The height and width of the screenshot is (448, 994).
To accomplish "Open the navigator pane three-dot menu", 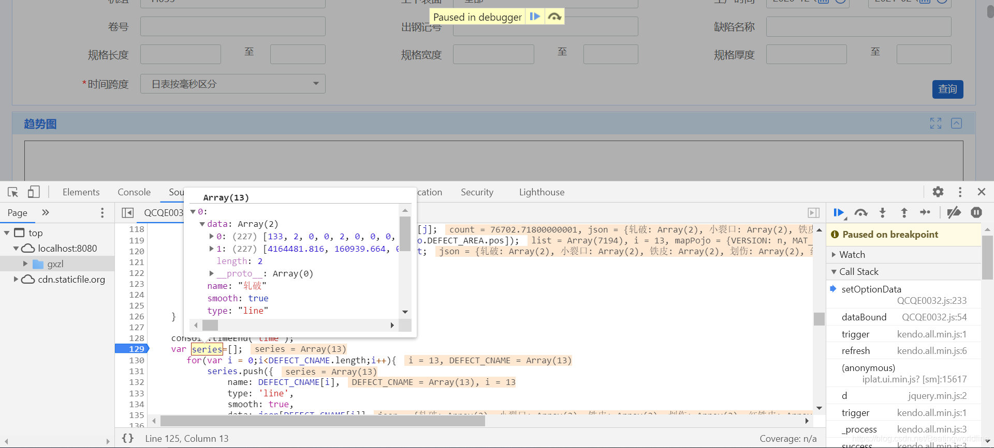I will [102, 213].
